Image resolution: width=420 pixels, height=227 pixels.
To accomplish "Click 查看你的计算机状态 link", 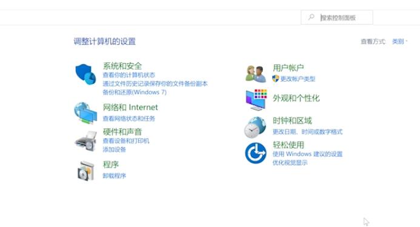I will 129,75.
